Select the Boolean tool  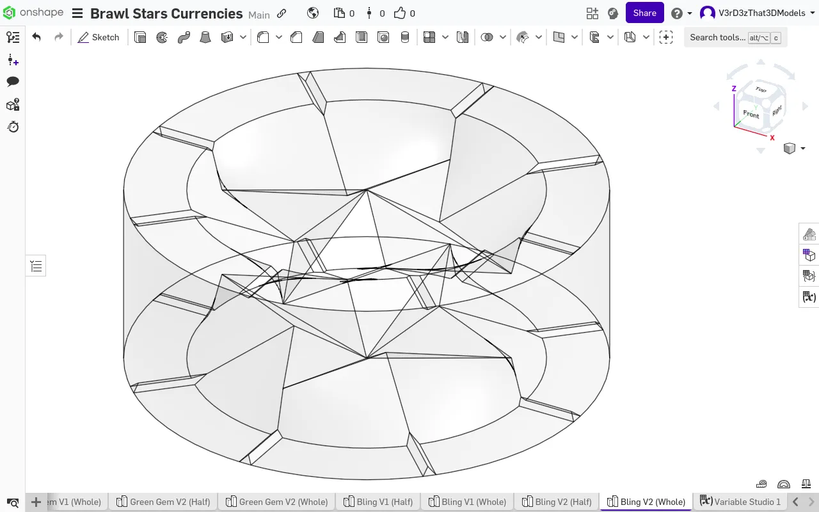(487, 37)
